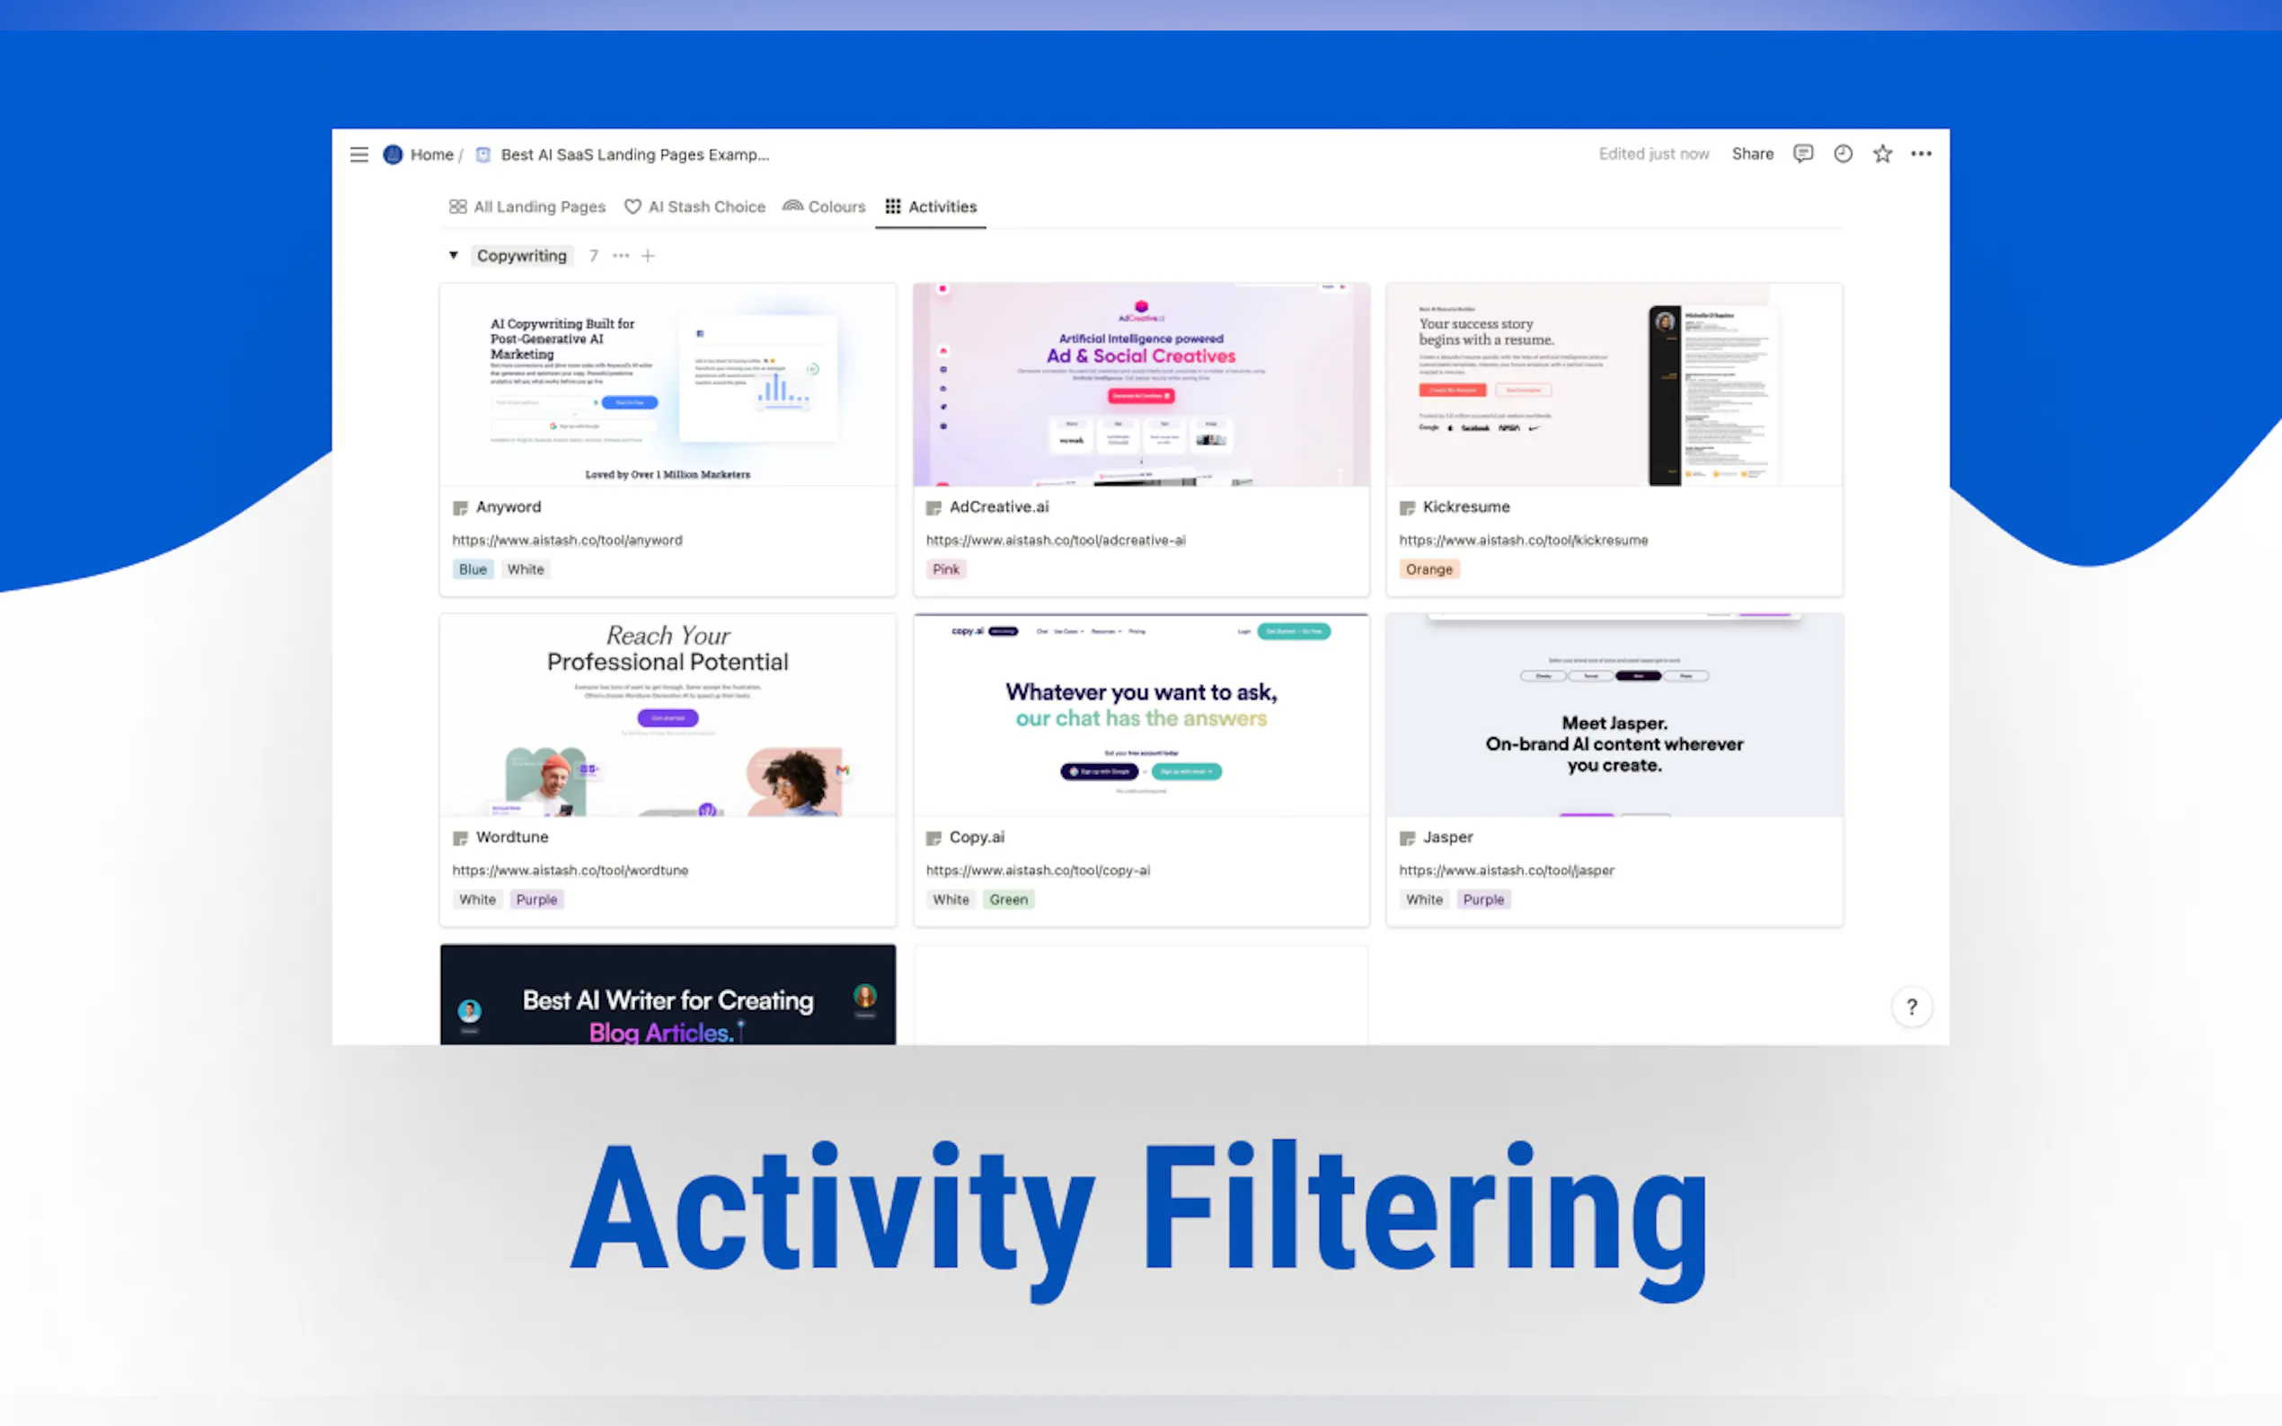Click the Share button

pos(1752,154)
